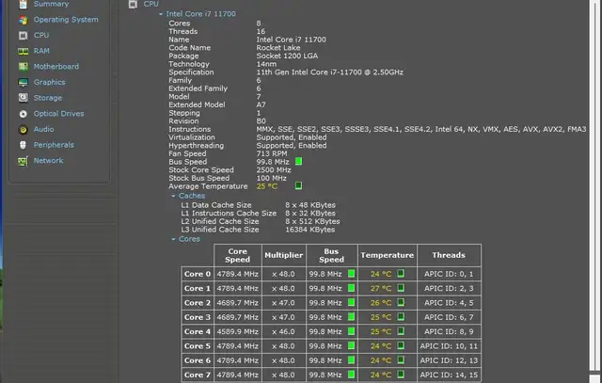Select the Core 4 speed value 4589.9 MHz

point(237,331)
